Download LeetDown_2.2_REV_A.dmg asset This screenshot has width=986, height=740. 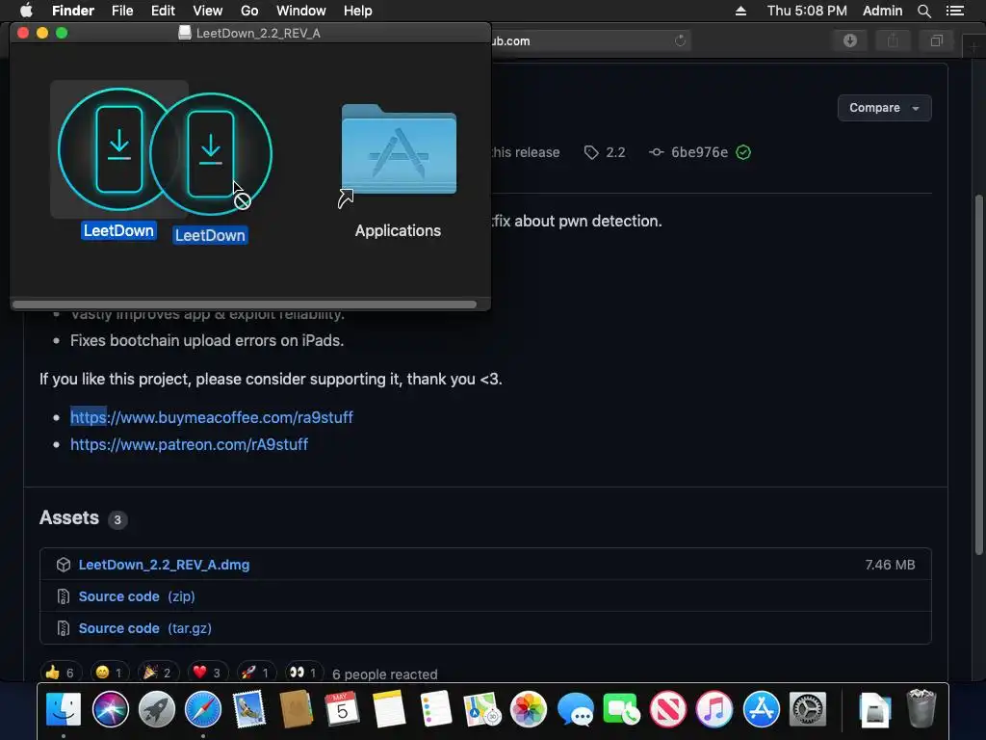pyautogui.click(x=164, y=565)
